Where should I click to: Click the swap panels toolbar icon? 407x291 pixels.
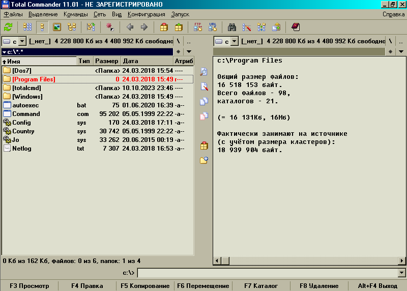[x=91, y=27]
